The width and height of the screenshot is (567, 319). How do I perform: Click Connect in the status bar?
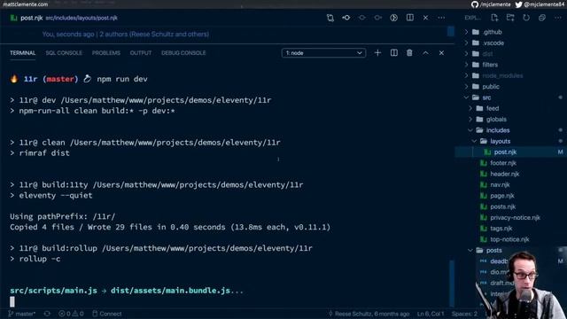106,314
